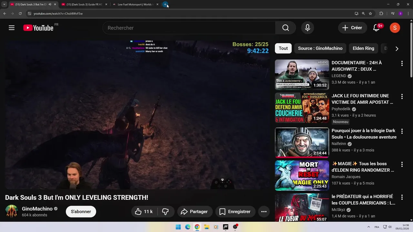This screenshot has width=413, height=232.
Task: Open the MAGIE ONLY Elden Ring thumbnail
Action: [x=302, y=175]
